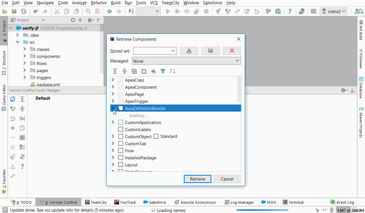The height and width of the screenshot is (213, 365).
Task: Switch to the Terminal tool tab
Action: point(293,202)
